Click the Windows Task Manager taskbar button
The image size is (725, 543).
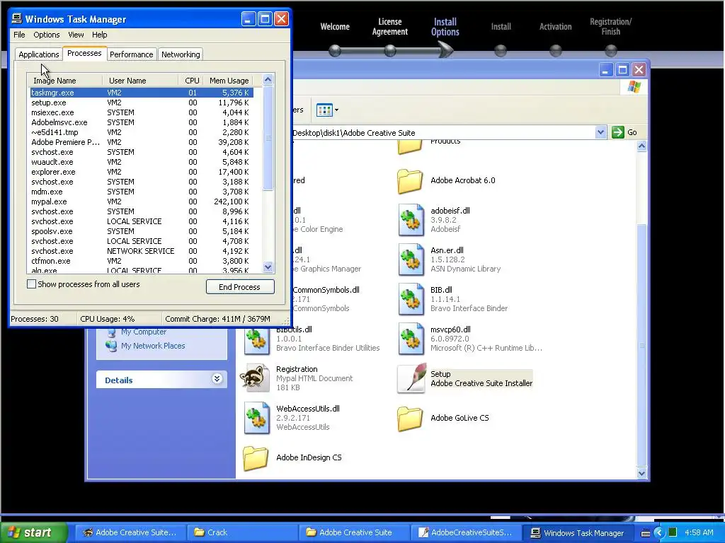tap(578, 532)
